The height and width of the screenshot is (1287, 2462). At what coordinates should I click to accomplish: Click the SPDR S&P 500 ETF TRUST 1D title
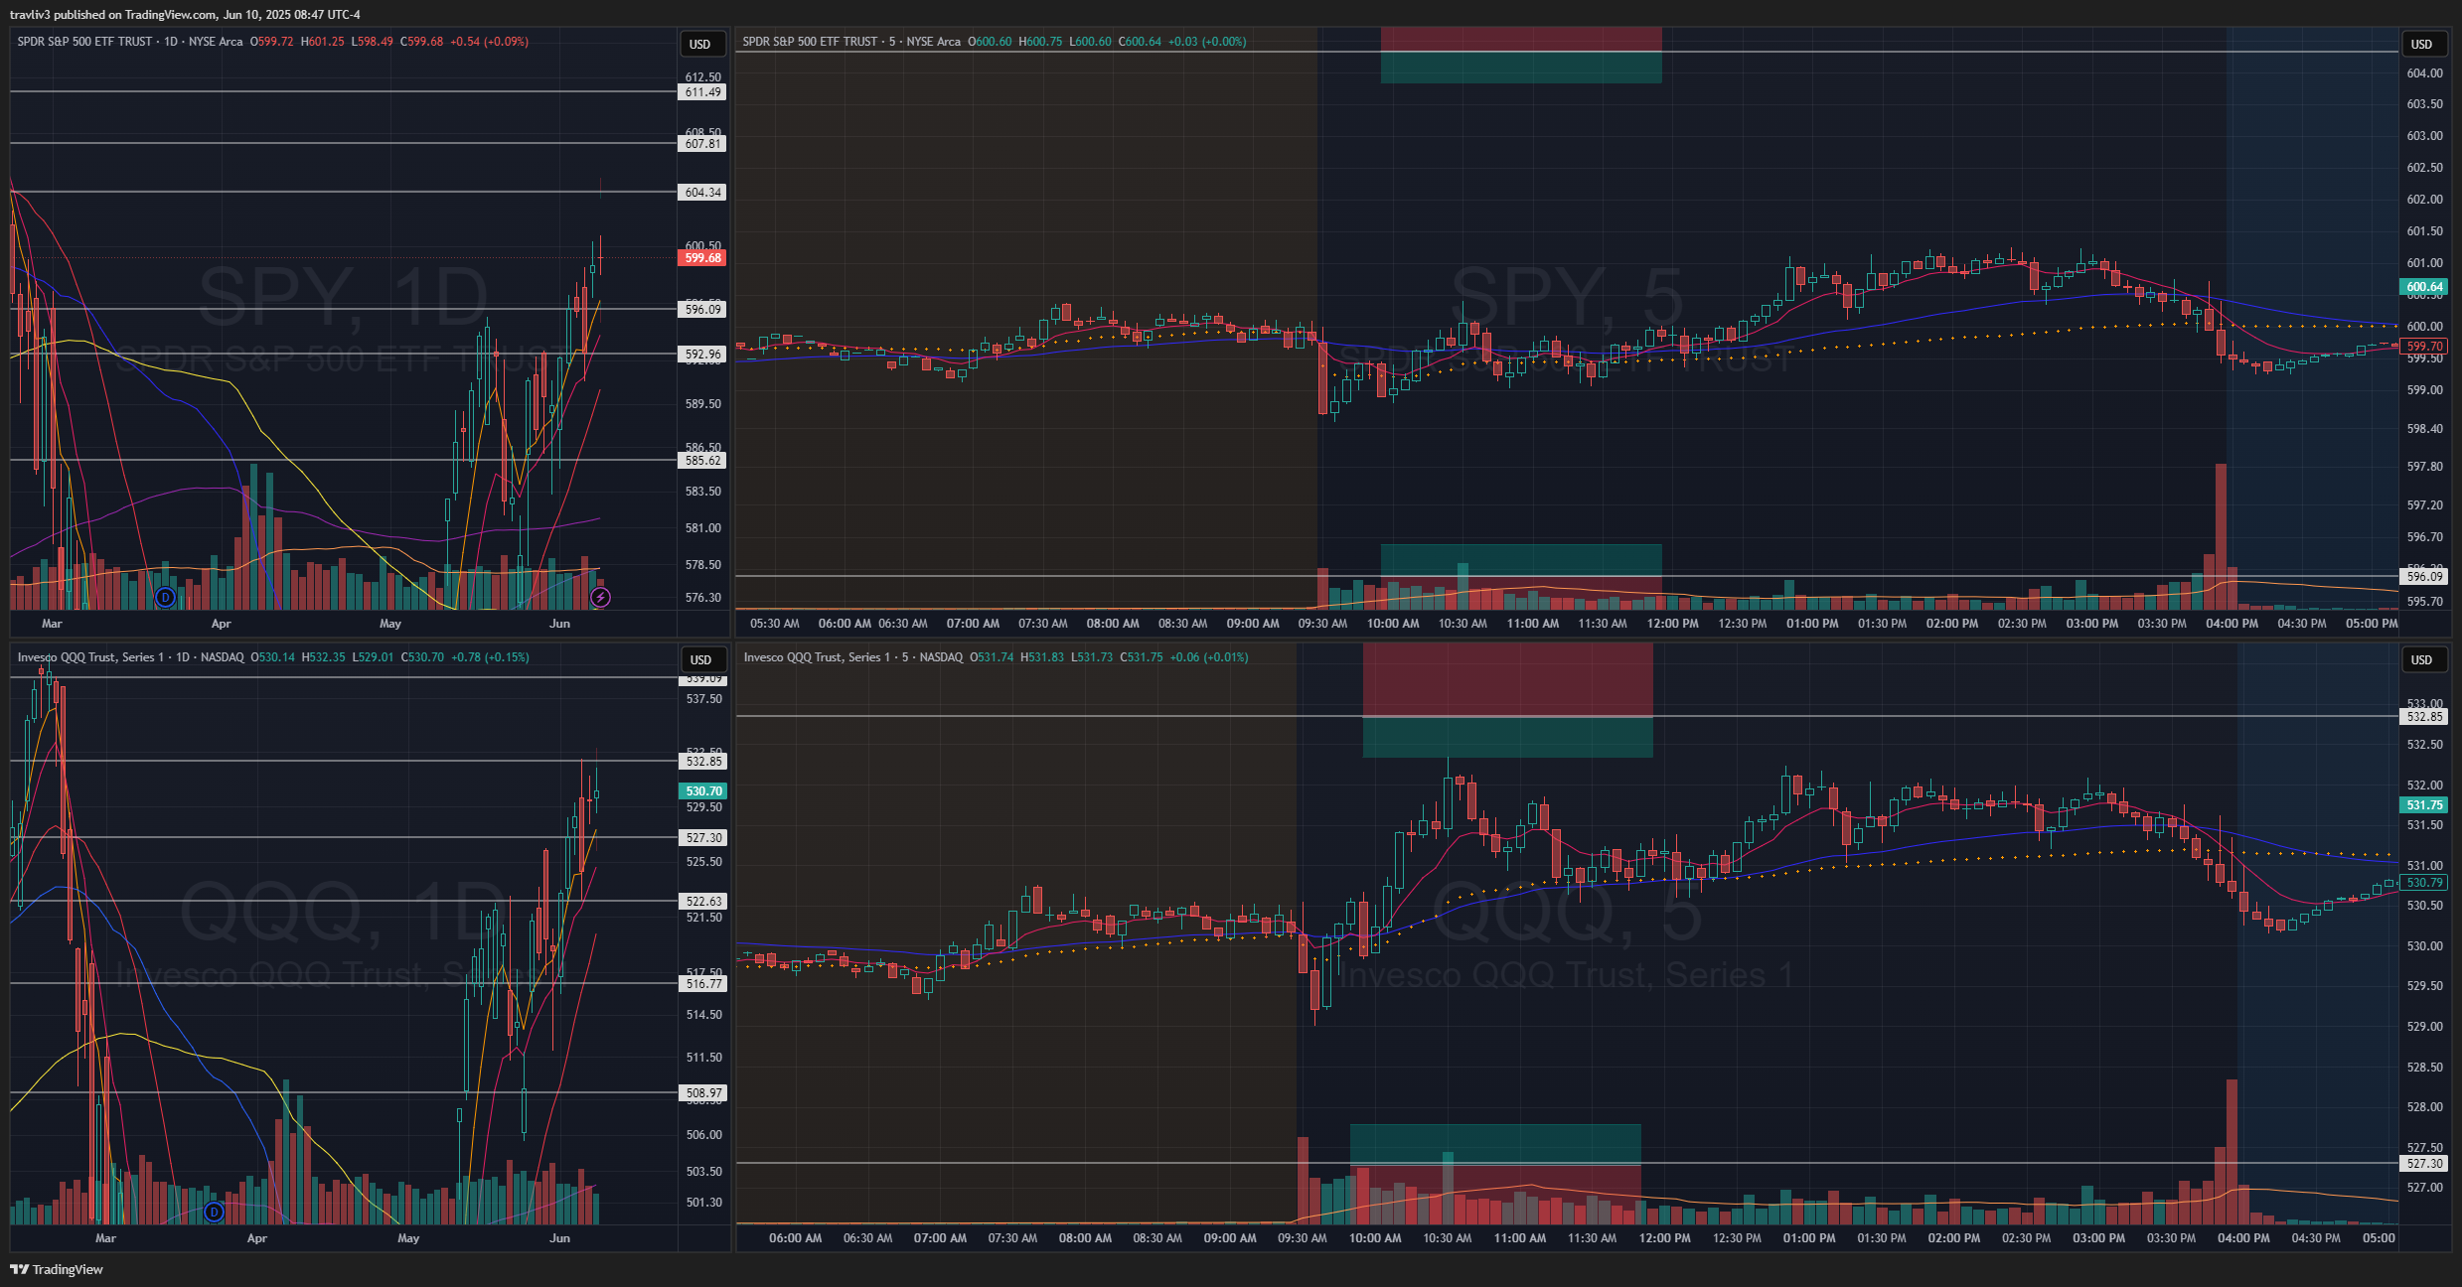click(130, 42)
